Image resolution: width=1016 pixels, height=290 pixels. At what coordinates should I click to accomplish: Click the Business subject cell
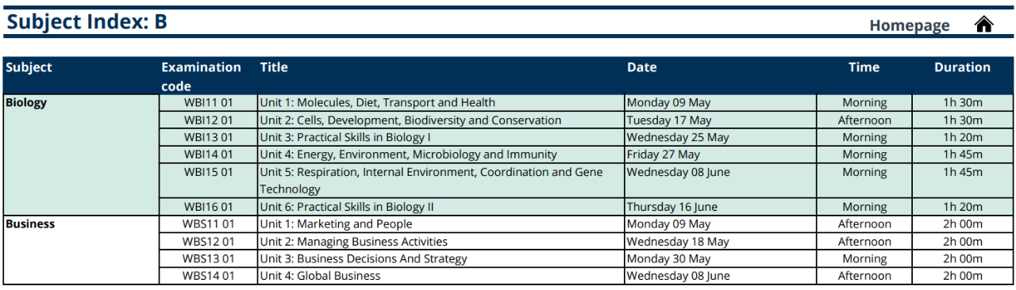[x=81, y=250]
